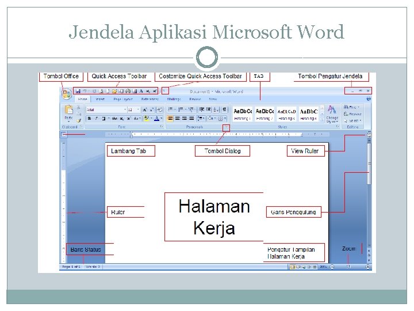Click the Paste clipboard icon

(68, 109)
